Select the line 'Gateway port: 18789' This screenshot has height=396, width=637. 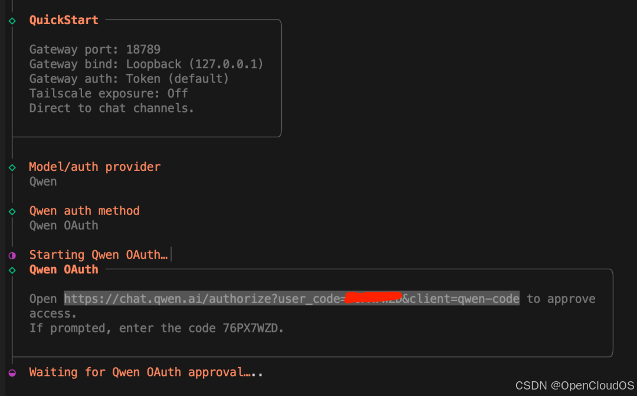pos(94,49)
